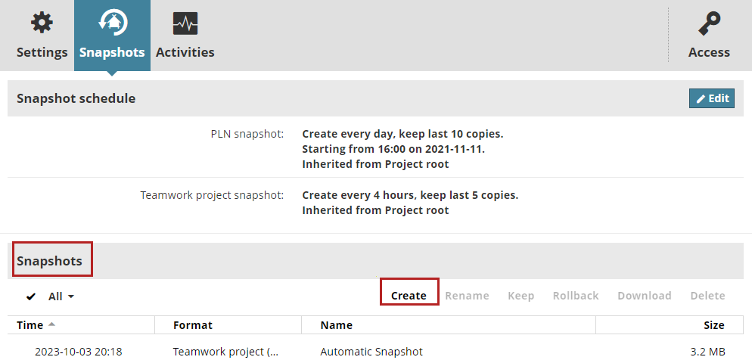Create a new snapshot
The image size is (752, 360).
[409, 296]
